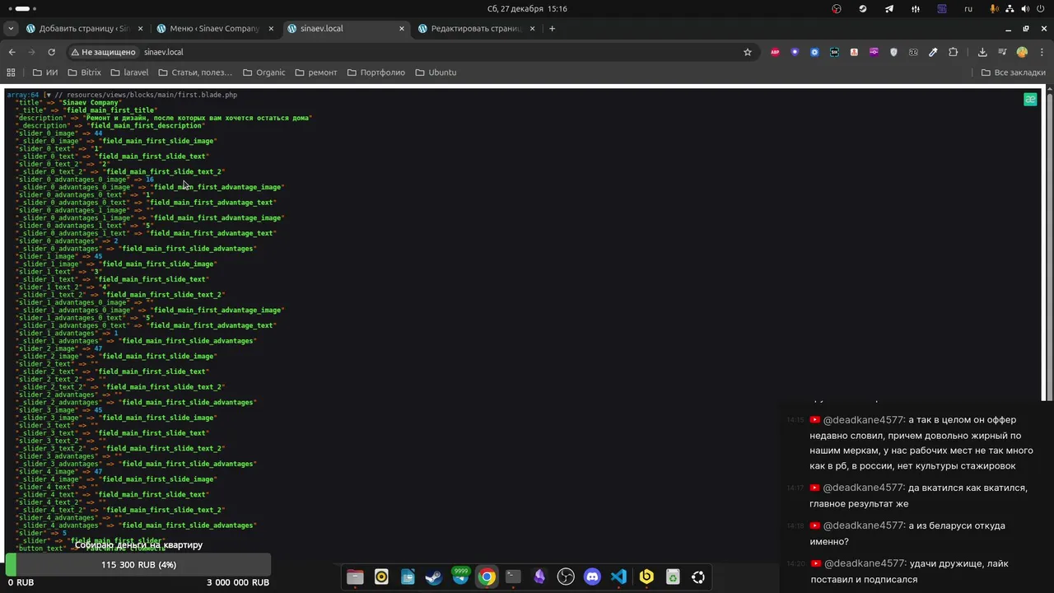
Task: Open the Chrome three-dot menu
Action: [x=1041, y=52]
